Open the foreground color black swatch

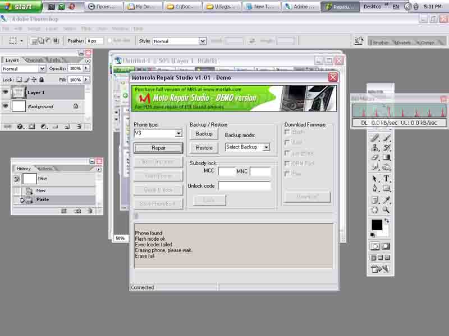(377, 225)
